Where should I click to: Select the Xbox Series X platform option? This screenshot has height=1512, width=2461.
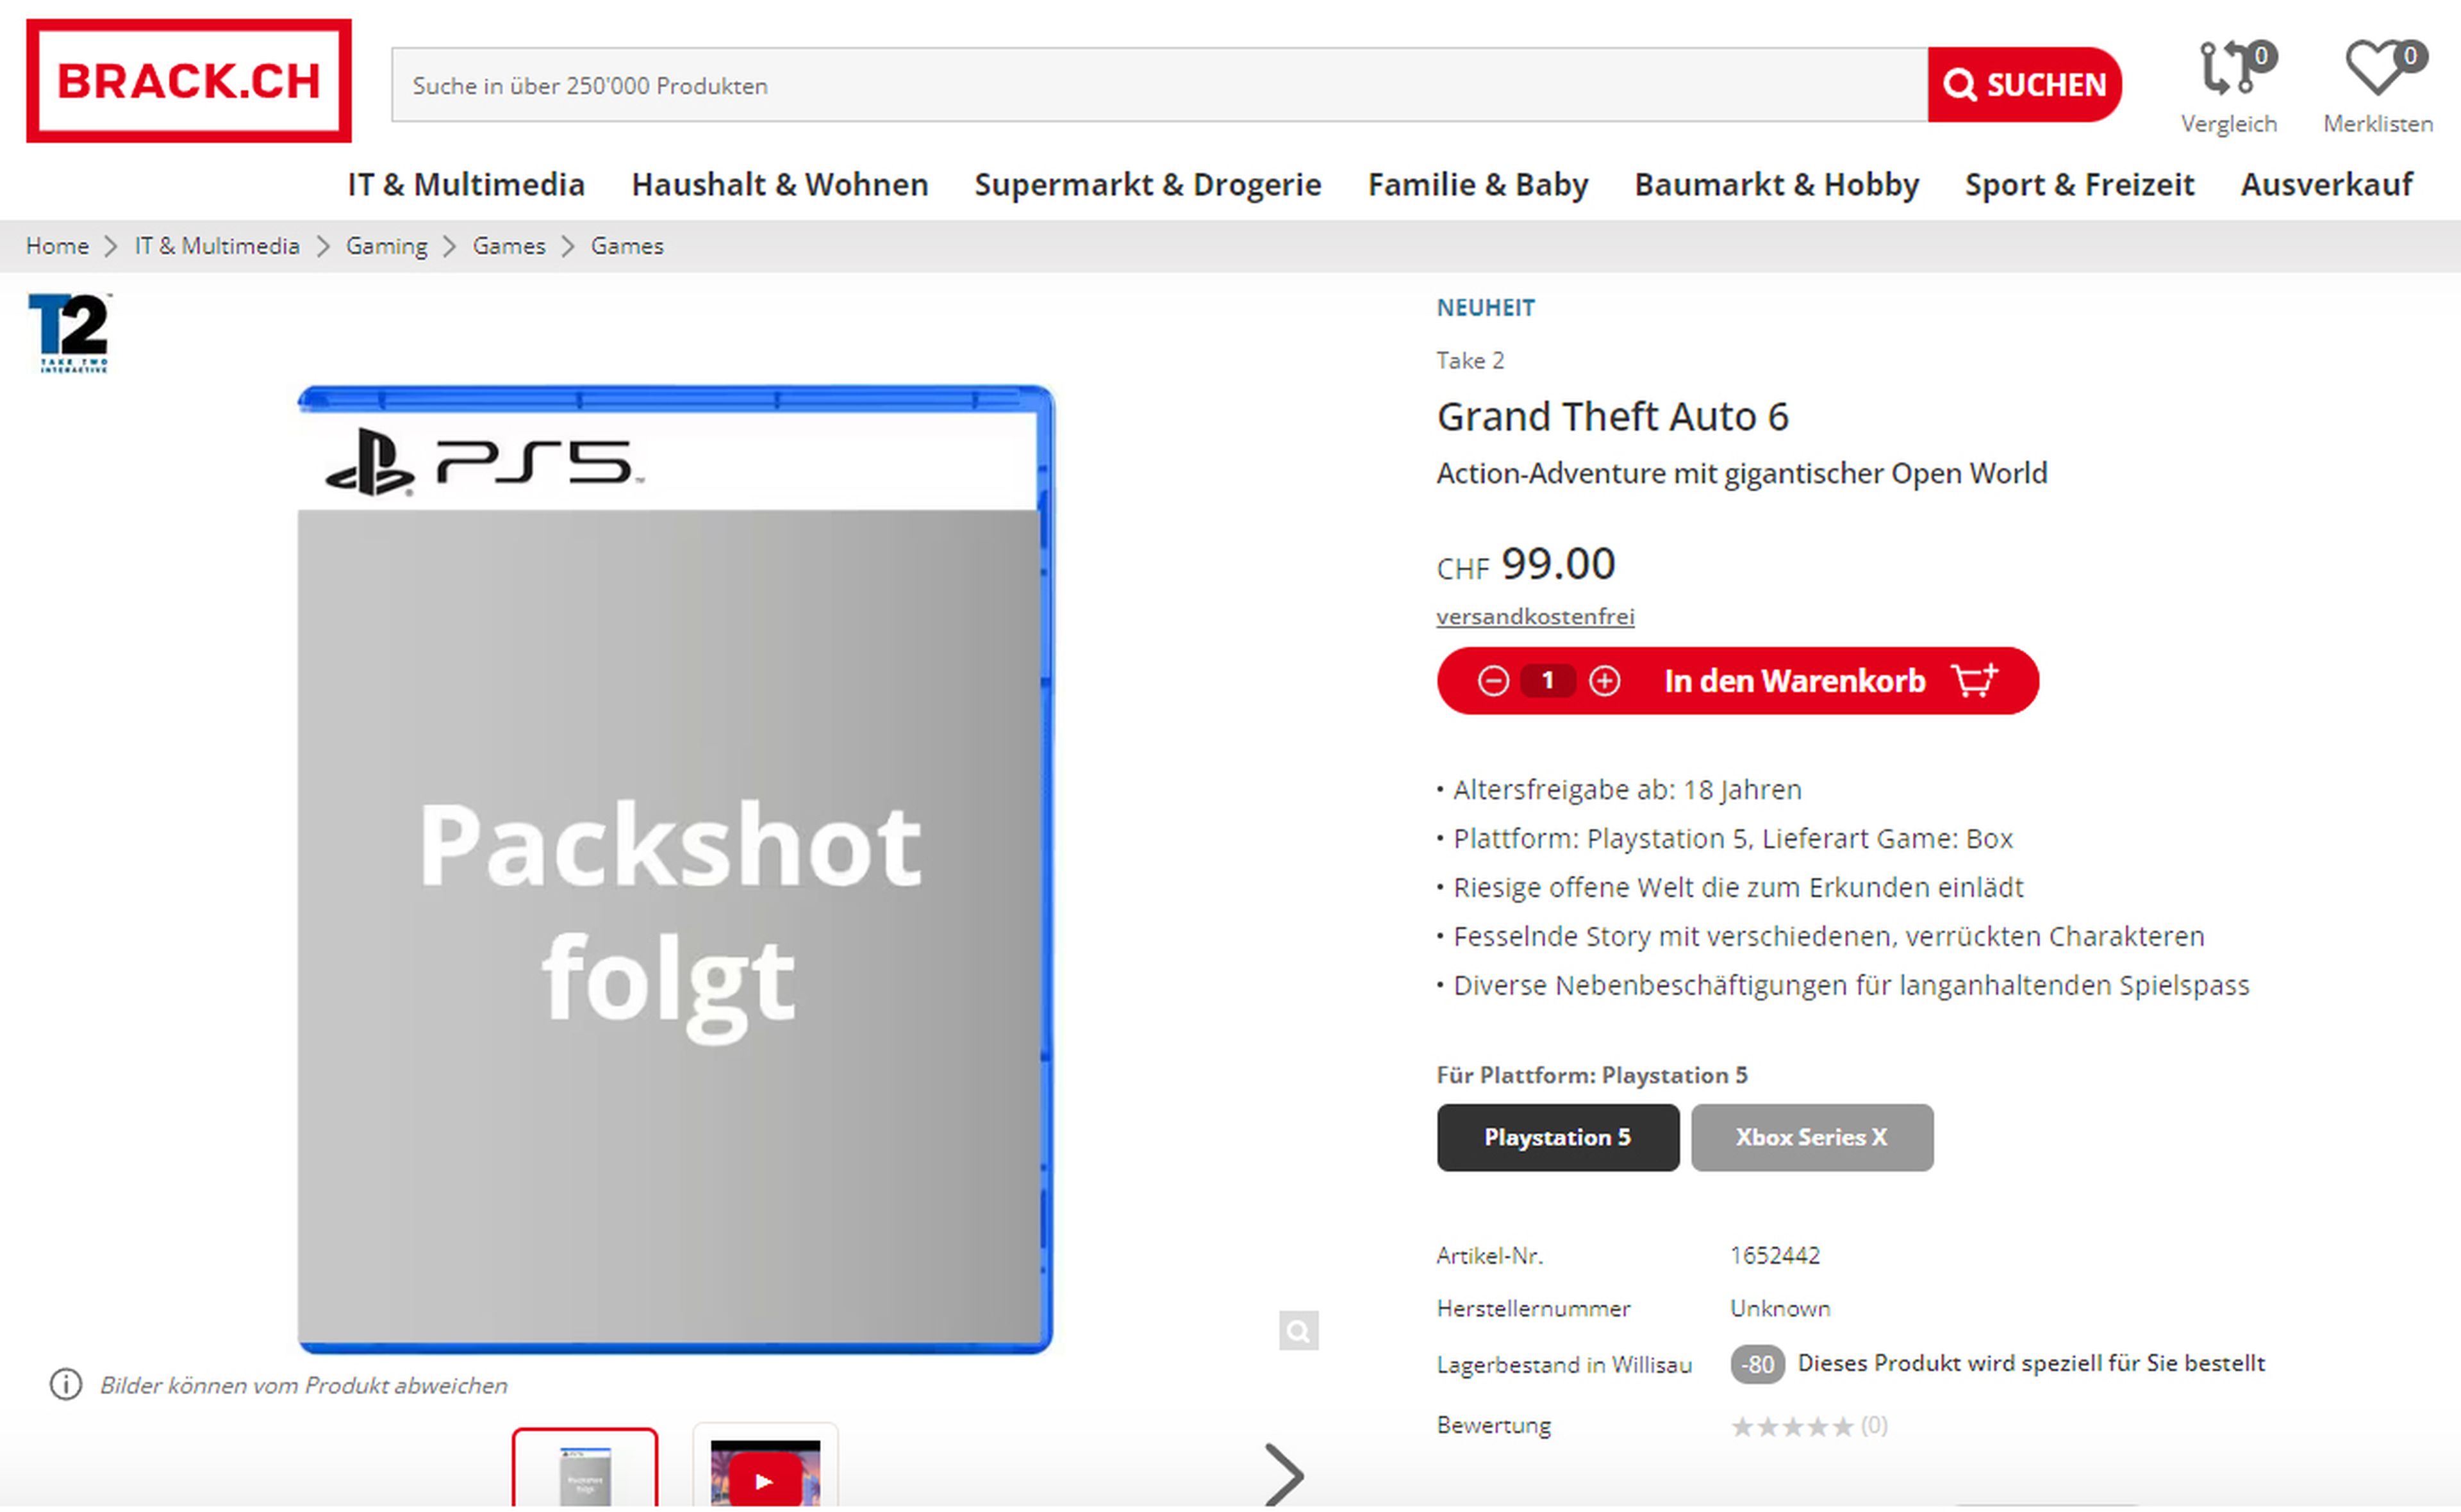click(1812, 1137)
